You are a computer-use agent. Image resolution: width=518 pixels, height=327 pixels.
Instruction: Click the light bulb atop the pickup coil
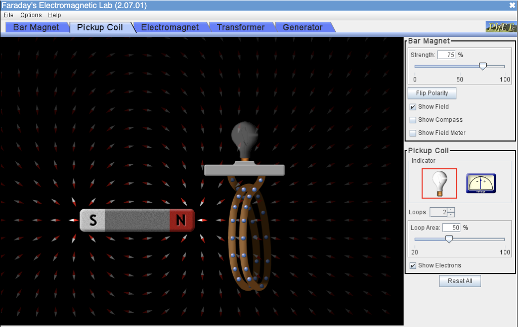coord(245,136)
